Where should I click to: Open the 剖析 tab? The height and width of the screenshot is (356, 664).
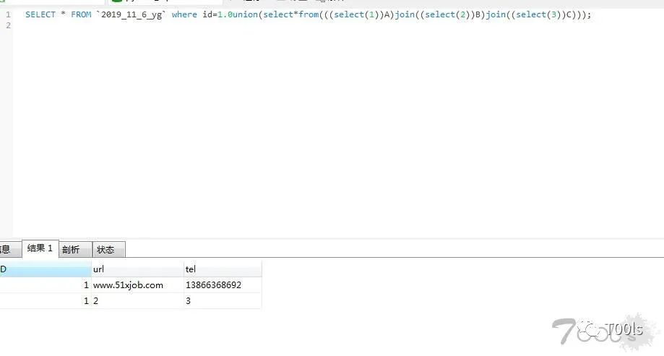click(x=75, y=249)
